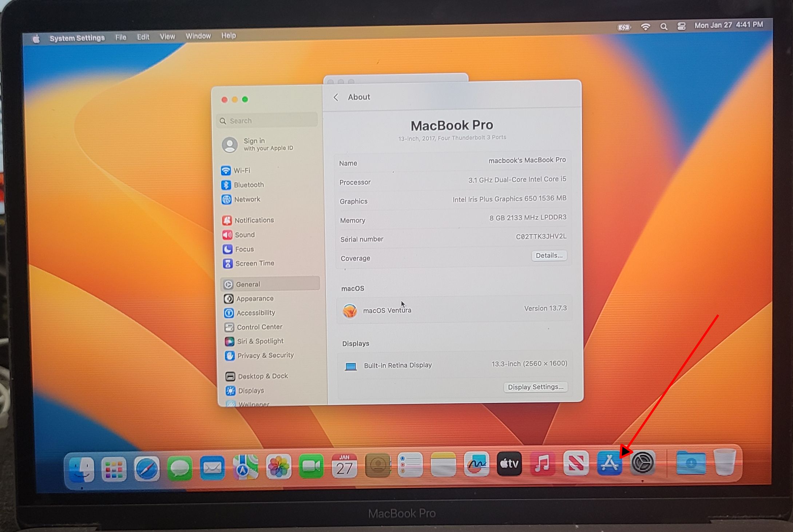Open Spotlight search in menu bar
Viewport: 793px width, 532px height.
(x=663, y=27)
